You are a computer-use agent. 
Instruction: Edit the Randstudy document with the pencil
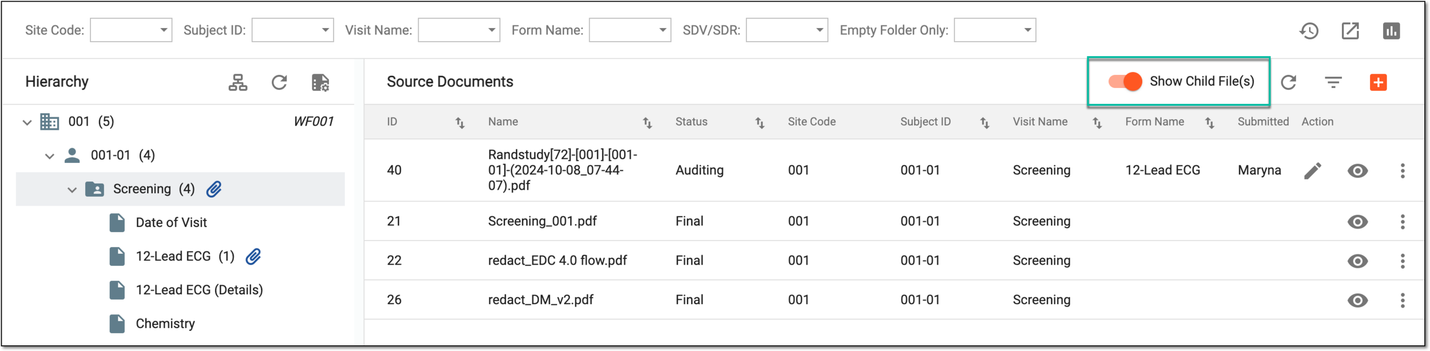click(1313, 170)
